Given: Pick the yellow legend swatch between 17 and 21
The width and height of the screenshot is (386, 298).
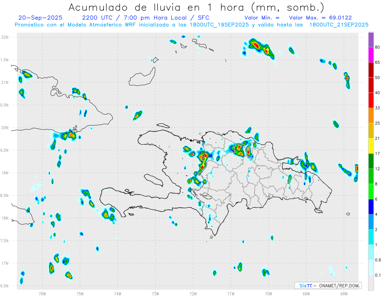Looking at the screenshot, I should click(371, 146).
